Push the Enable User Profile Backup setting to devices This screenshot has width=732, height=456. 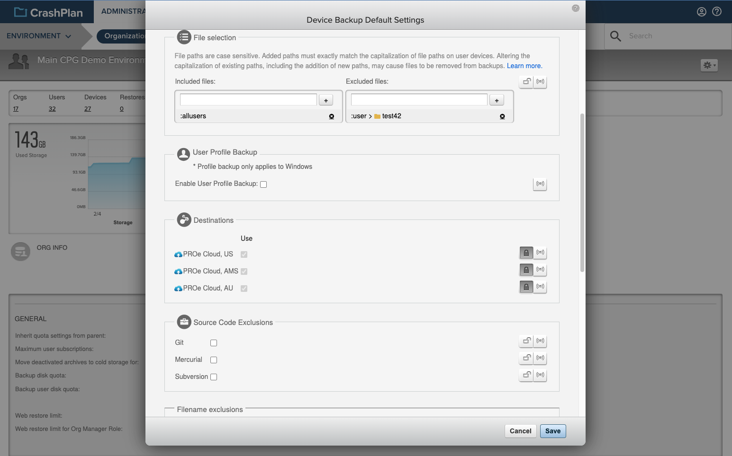tap(540, 184)
